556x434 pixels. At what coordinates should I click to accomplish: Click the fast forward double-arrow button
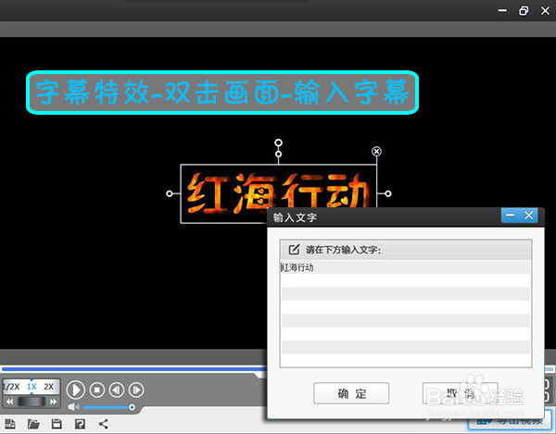(53, 402)
